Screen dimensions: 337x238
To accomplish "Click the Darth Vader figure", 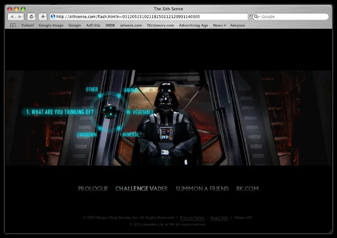I will click(x=167, y=125).
